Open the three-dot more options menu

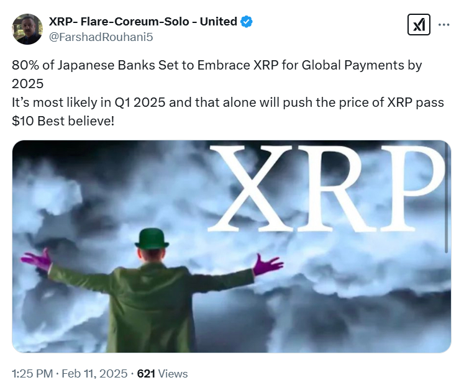[x=444, y=25]
